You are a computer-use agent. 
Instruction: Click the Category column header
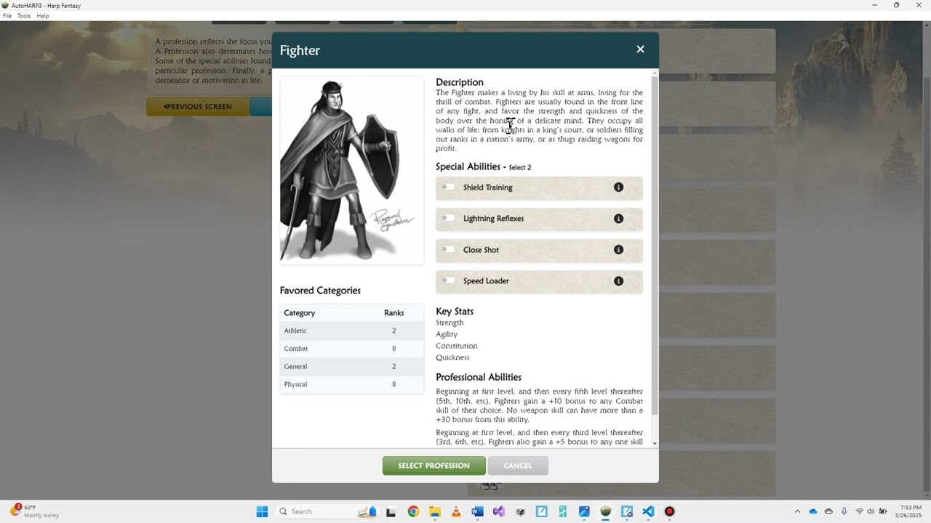(300, 313)
